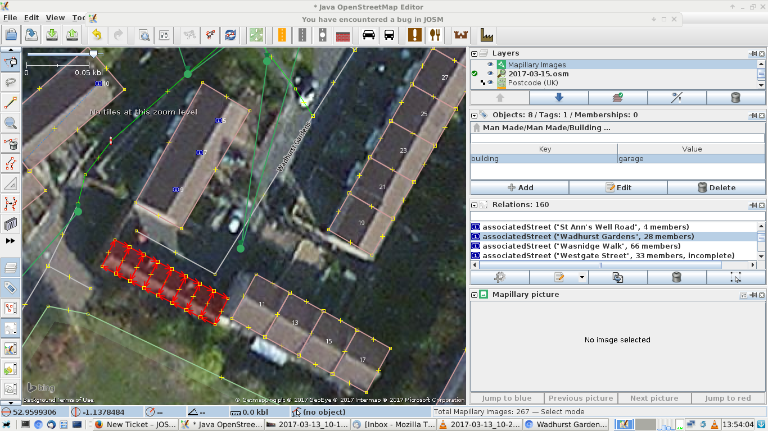
Task: Select the Lasso selection tool
Action: [x=11, y=82]
